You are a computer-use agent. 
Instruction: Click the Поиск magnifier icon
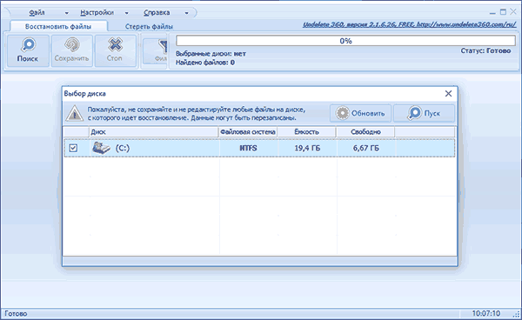pyautogui.click(x=28, y=44)
